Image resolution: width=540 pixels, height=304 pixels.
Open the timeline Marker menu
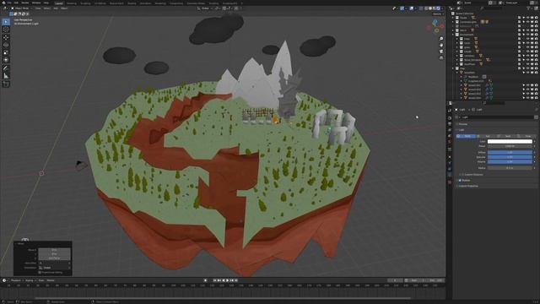[x=51, y=280]
